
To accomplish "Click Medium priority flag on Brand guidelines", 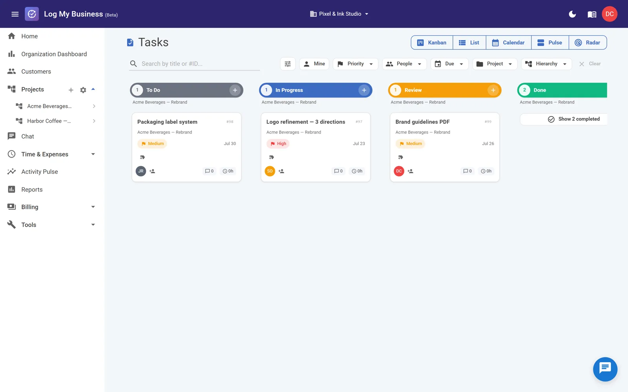I will point(411,144).
